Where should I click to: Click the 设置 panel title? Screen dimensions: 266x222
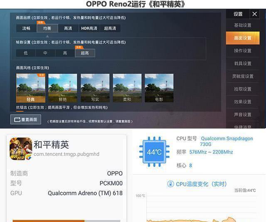238,14
